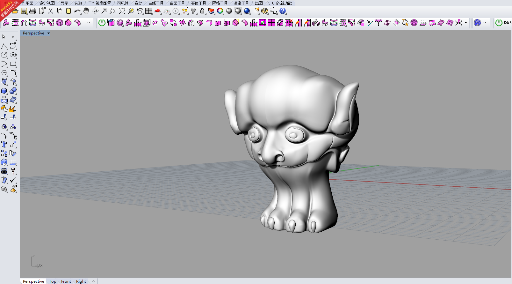Open the 变动 toolbar tab
The width and height of the screenshot is (512, 284).
coord(139,3)
